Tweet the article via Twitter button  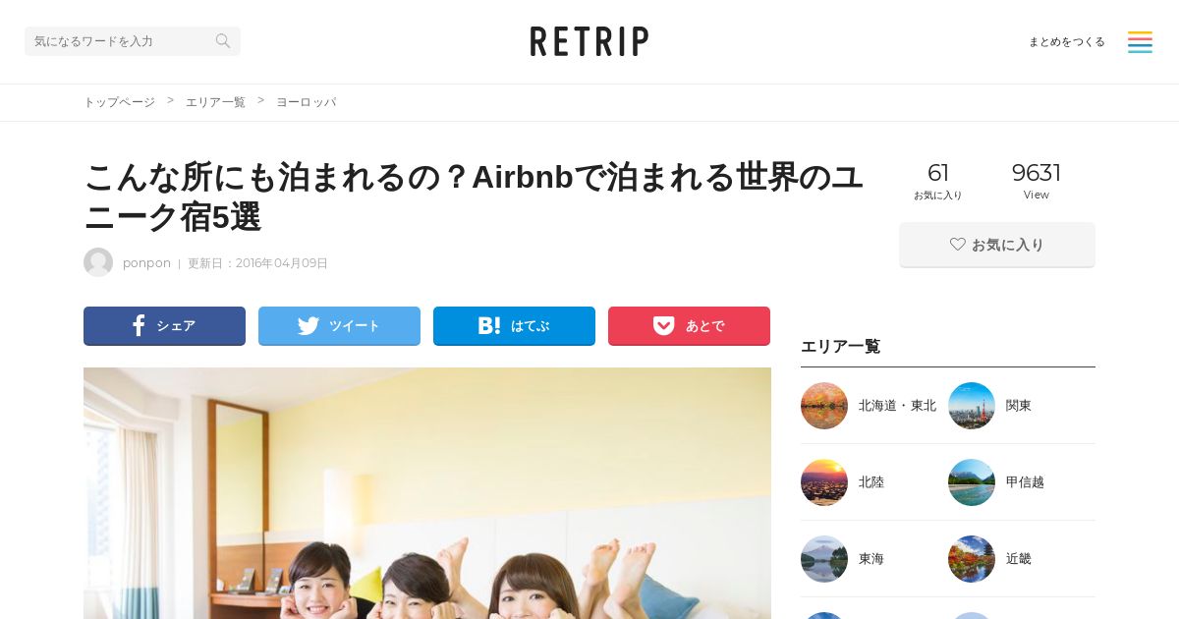pyautogui.click(x=339, y=326)
